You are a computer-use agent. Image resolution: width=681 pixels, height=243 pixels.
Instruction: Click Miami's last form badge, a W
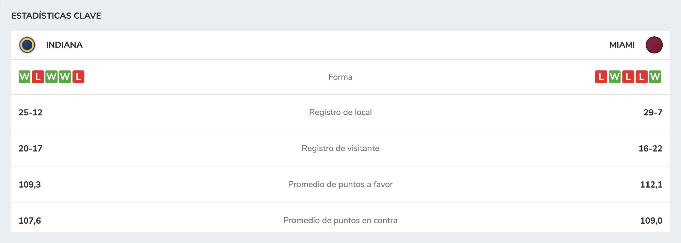655,77
